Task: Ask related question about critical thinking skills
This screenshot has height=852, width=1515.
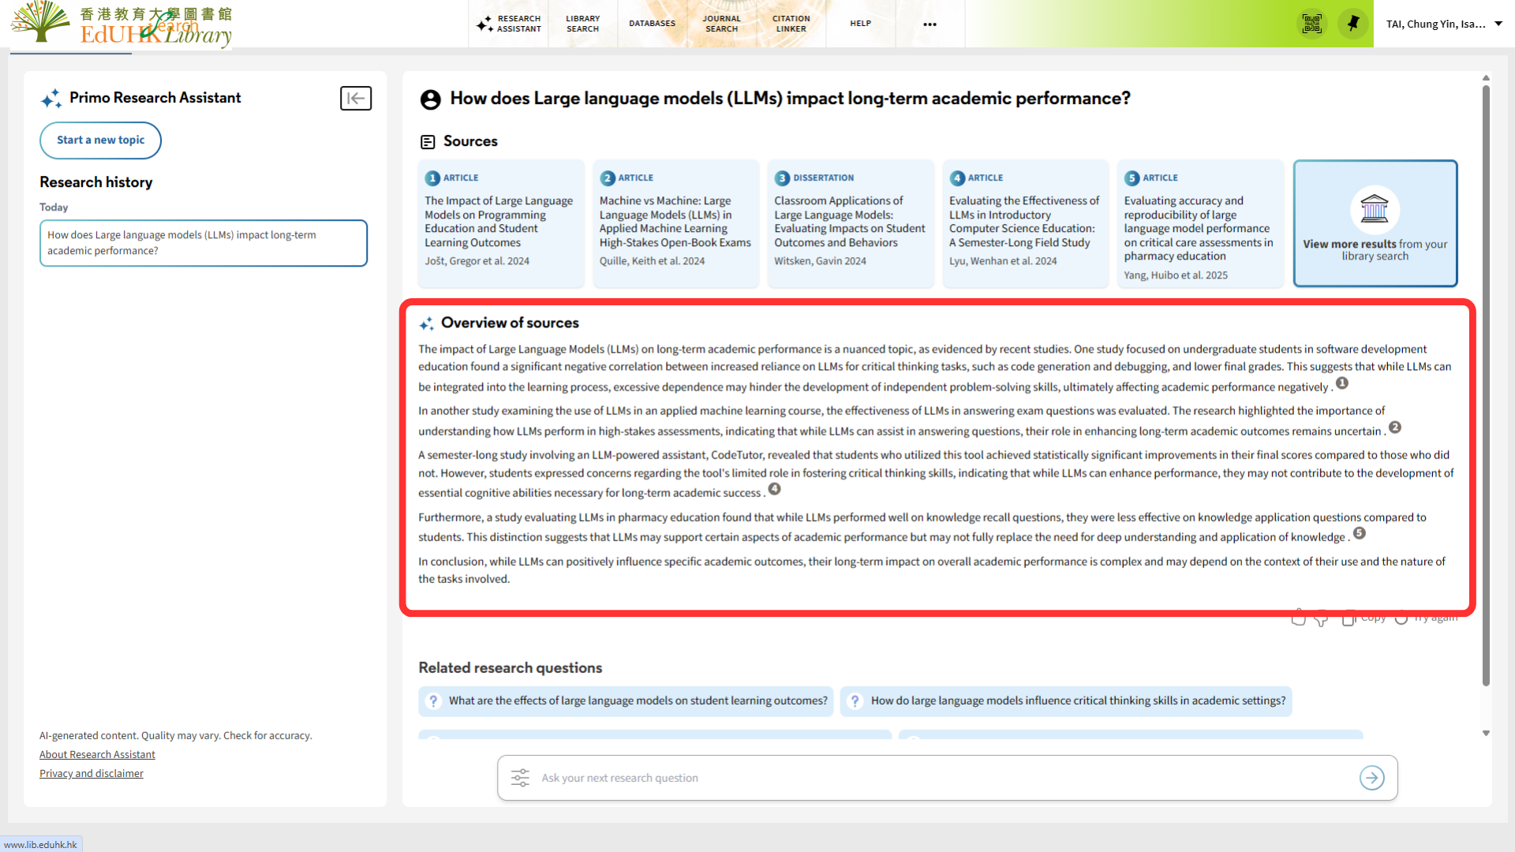Action: pos(1066,701)
